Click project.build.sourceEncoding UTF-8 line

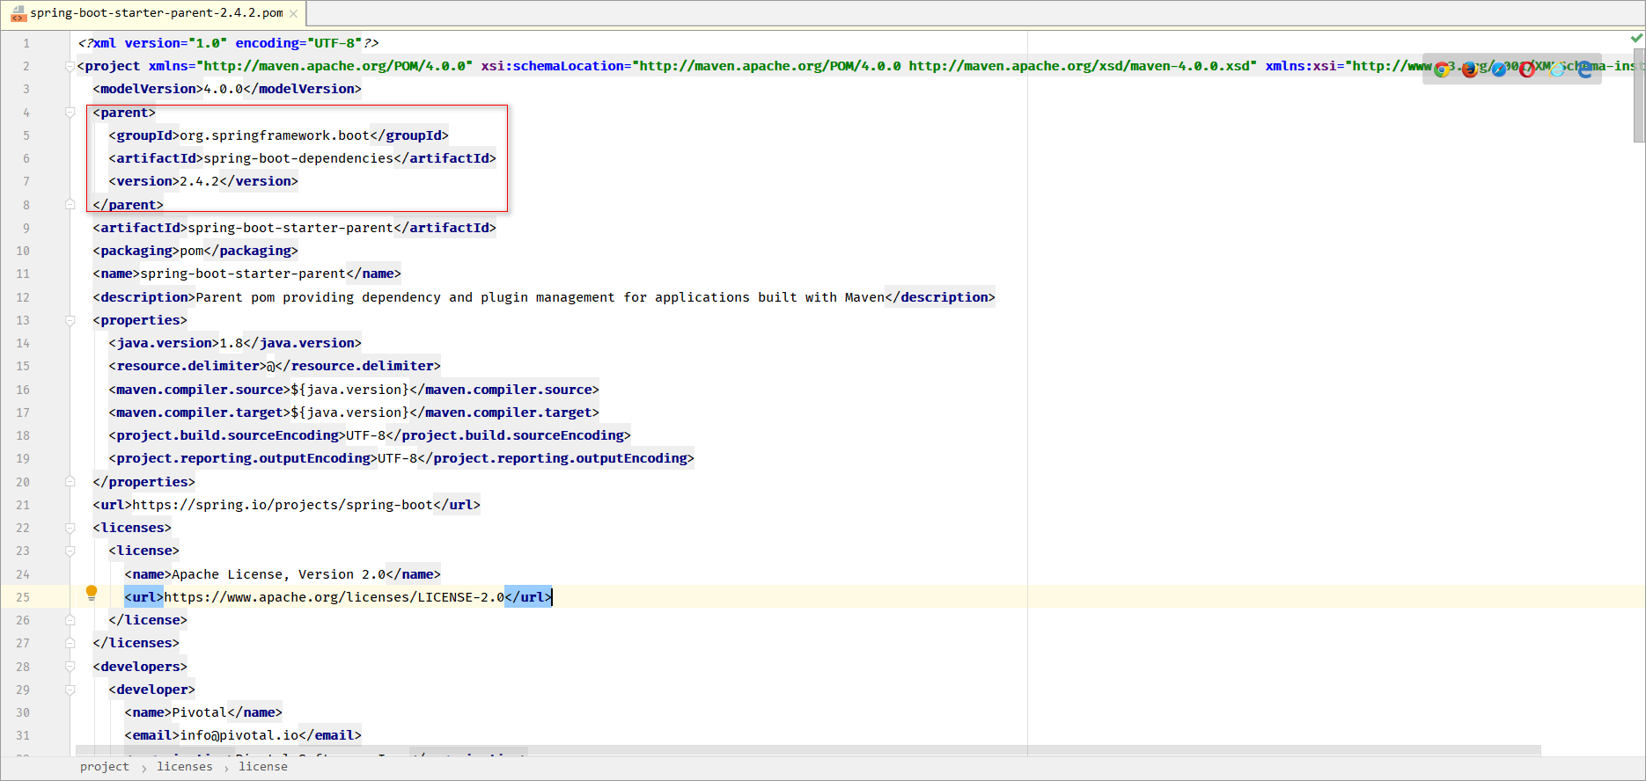pyautogui.click(x=370, y=435)
